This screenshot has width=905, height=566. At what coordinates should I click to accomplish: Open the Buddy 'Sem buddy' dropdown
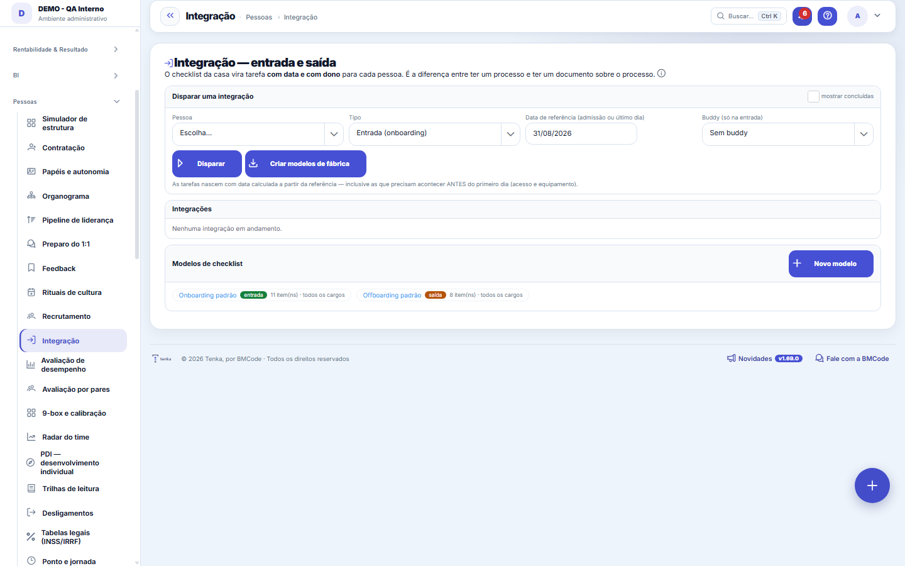[x=787, y=134]
